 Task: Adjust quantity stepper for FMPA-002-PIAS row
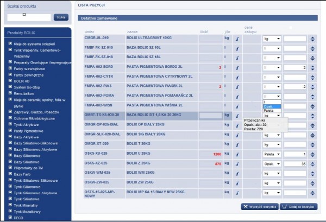tap(312, 87)
